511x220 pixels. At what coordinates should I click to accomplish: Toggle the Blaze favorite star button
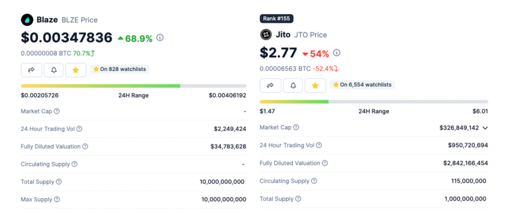76,70
